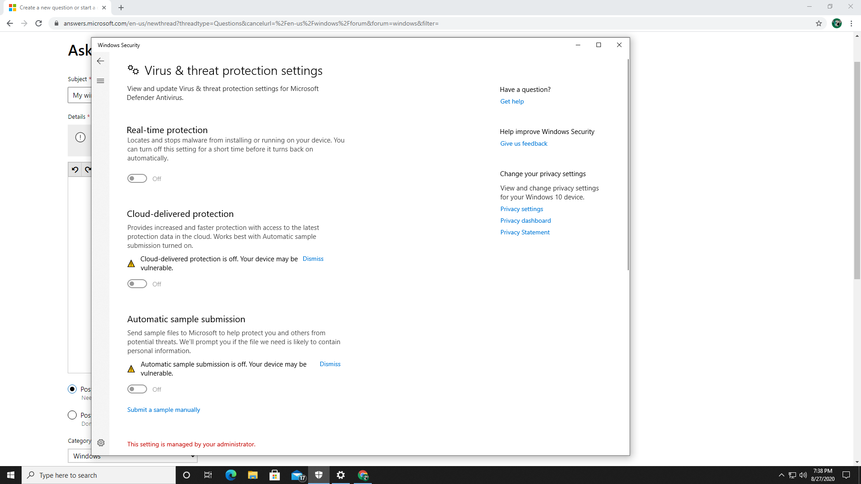Image resolution: width=861 pixels, height=484 pixels.
Task: Open Privacy dashboard link
Action: coord(526,220)
